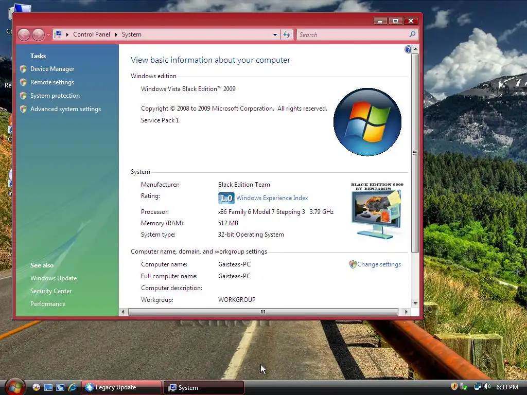This screenshot has width=527, height=395.
Task: Select Control Panel in breadcrumb
Action: tap(92, 34)
